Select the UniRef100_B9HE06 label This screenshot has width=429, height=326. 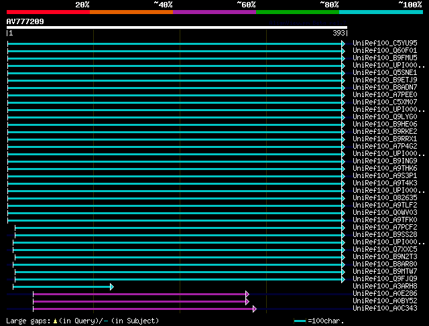[385, 125]
